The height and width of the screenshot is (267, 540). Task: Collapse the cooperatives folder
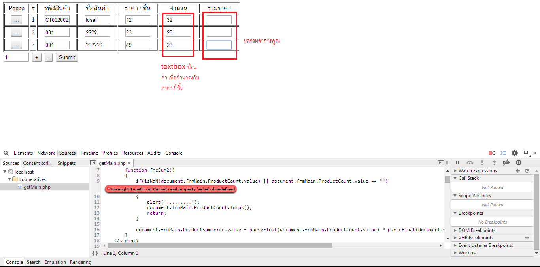(x=9, y=179)
